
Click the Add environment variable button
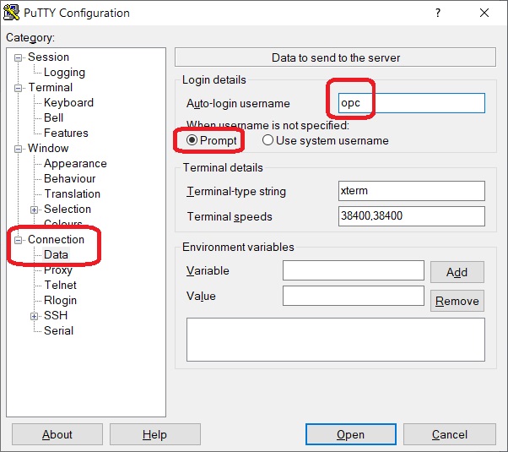coord(457,272)
